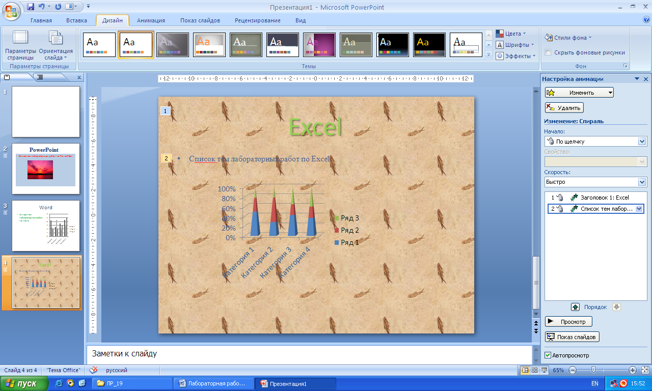Click the zoom in plus button
The image size is (652, 391).
[x=632, y=370]
